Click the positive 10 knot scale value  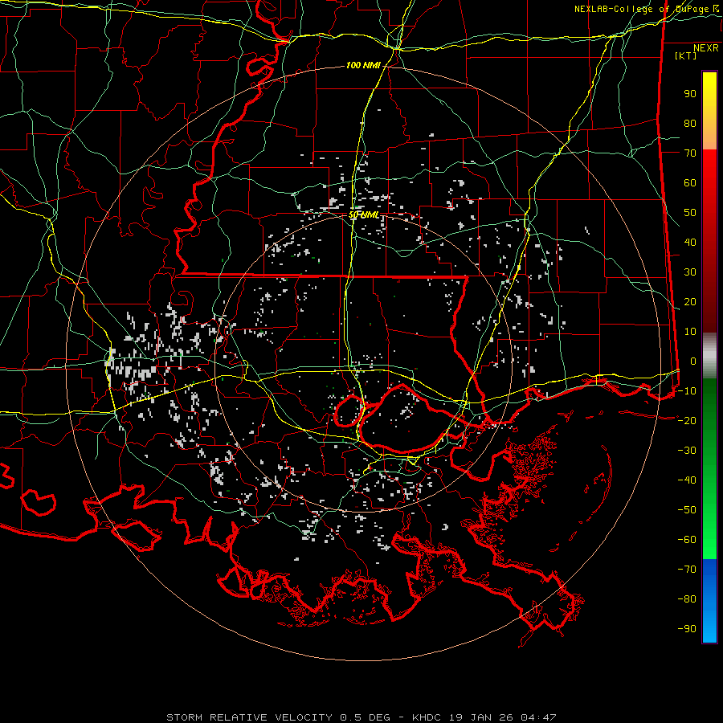coord(690,332)
